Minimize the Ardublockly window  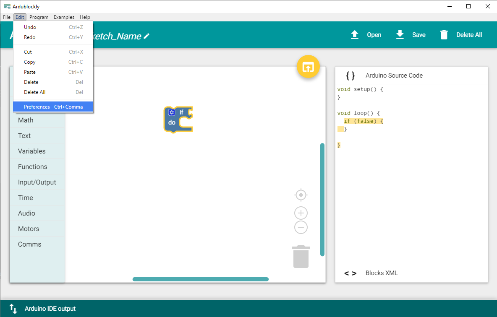tap(450, 6)
